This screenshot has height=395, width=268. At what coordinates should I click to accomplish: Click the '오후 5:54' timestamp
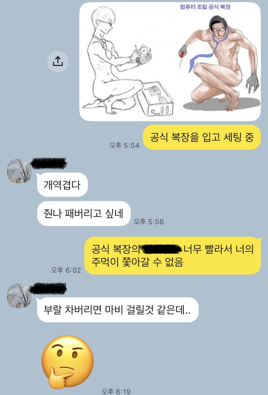click(124, 145)
